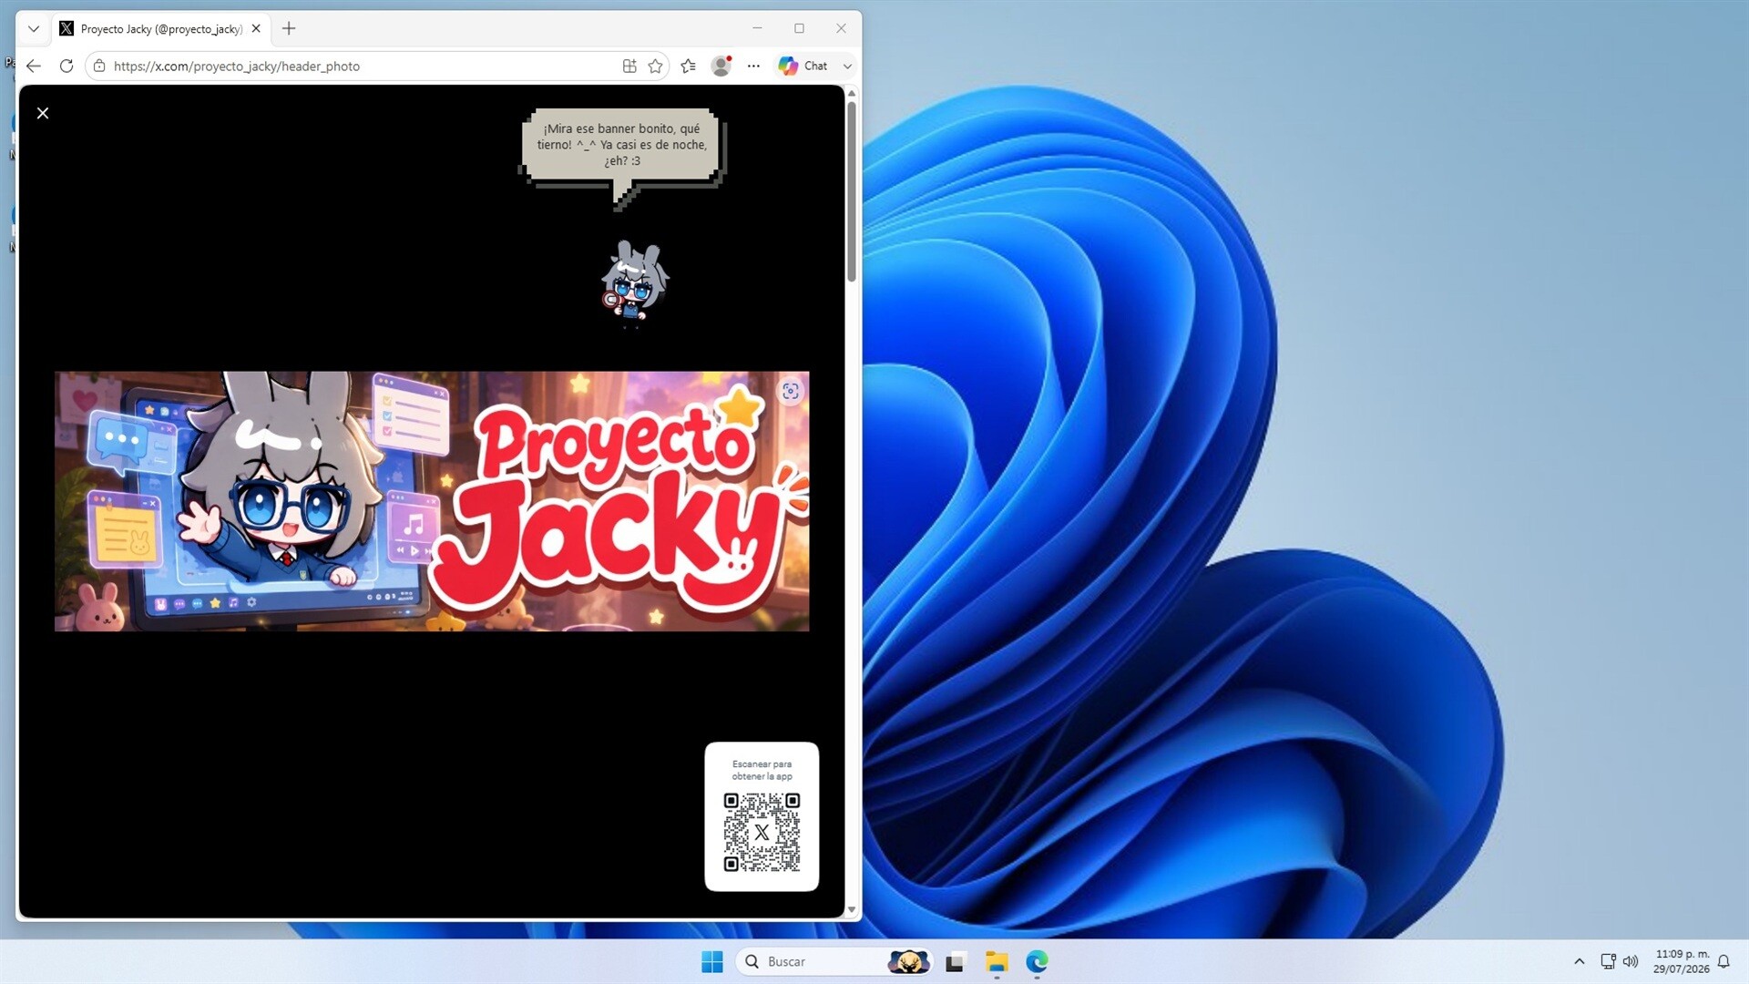Open the browser profile avatar
Image resolution: width=1749 pixels, height=984 pixels.
pyautogui.click(x=721, y=66)
